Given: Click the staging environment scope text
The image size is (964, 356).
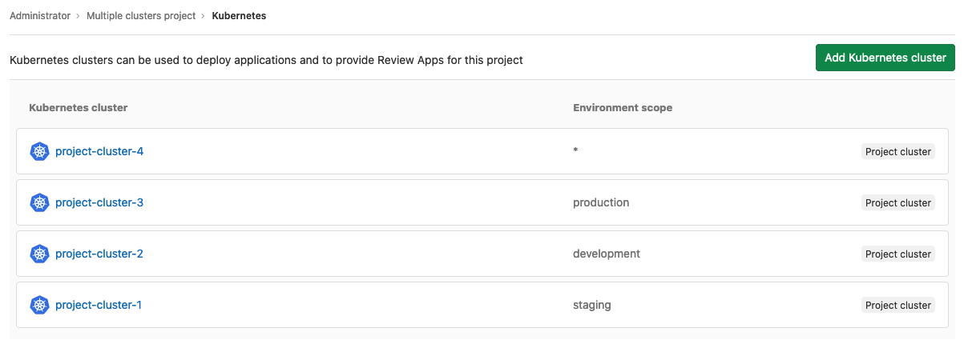Looking at the screenshot, I should (x=592, y=305).
